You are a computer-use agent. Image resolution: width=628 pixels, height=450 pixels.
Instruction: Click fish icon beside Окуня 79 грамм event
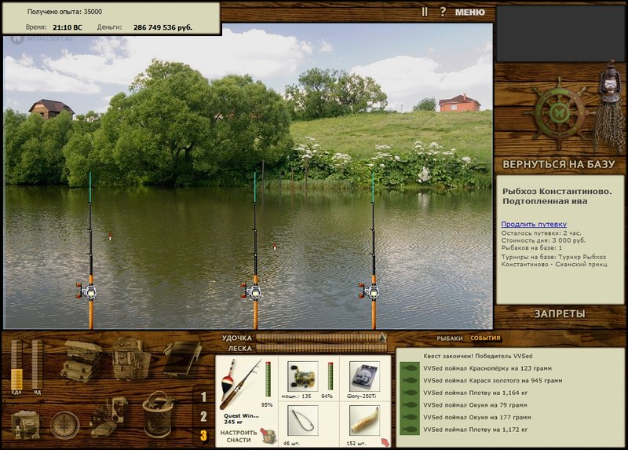409,405
